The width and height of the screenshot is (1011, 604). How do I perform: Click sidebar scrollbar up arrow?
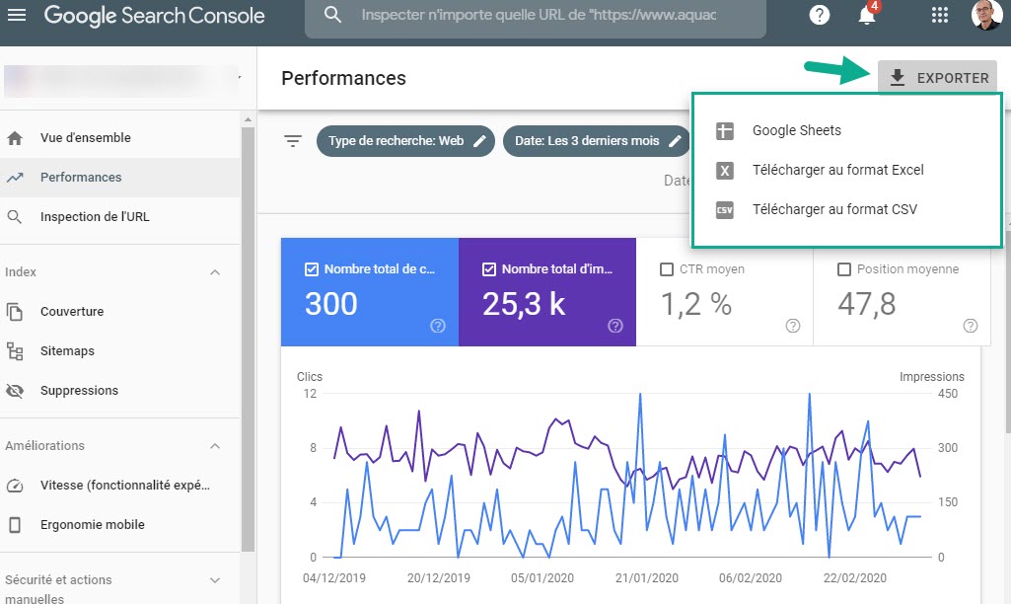tap(249, 120)
